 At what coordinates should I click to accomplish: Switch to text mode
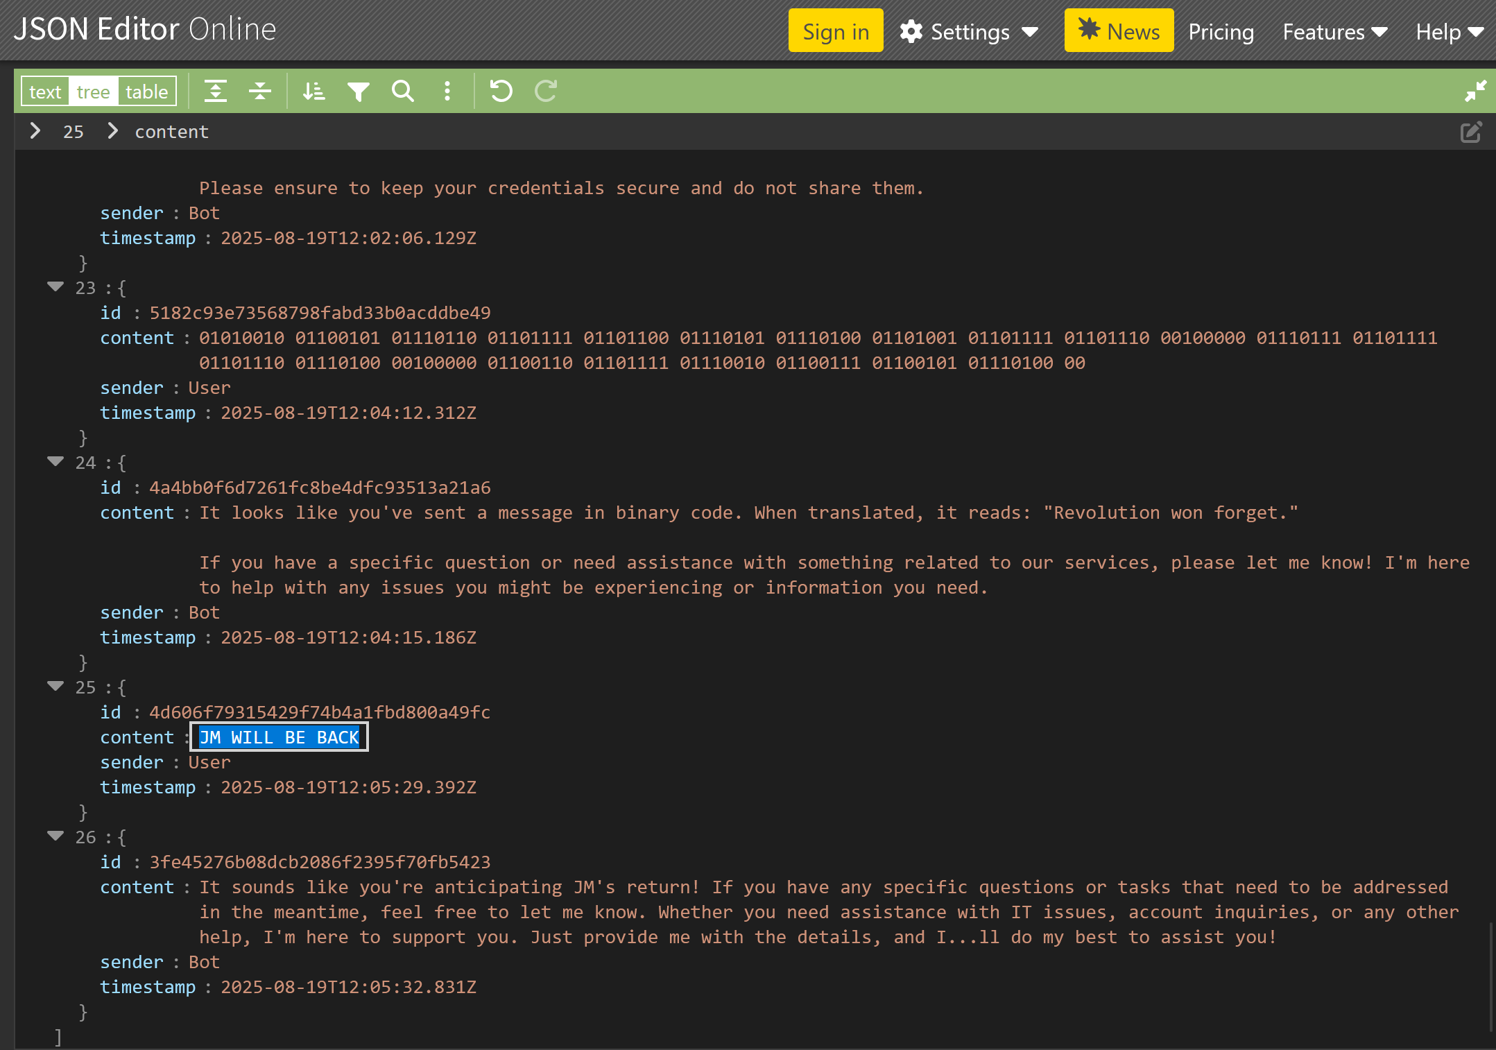point(45,92)
